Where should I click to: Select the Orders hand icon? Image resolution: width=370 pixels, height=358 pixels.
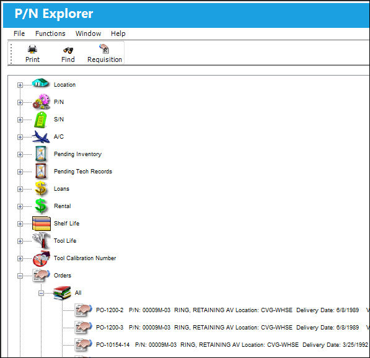click(42, 276)
